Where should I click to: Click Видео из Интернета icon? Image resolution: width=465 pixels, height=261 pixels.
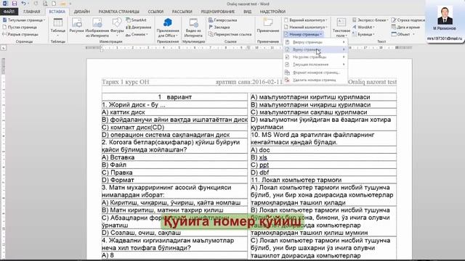(x=193, y=28)
